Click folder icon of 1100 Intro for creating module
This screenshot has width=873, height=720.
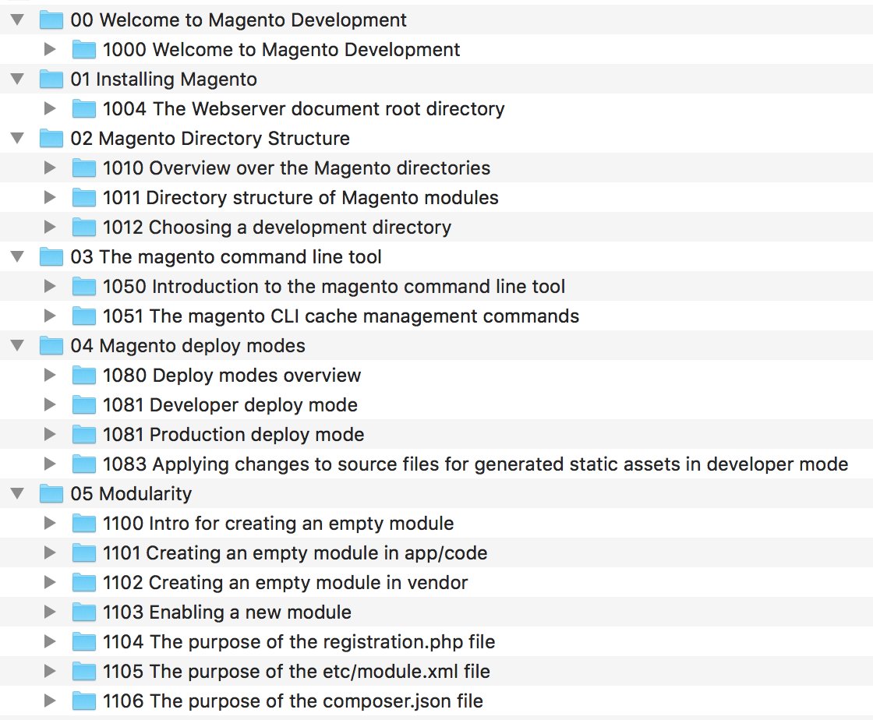84,523
